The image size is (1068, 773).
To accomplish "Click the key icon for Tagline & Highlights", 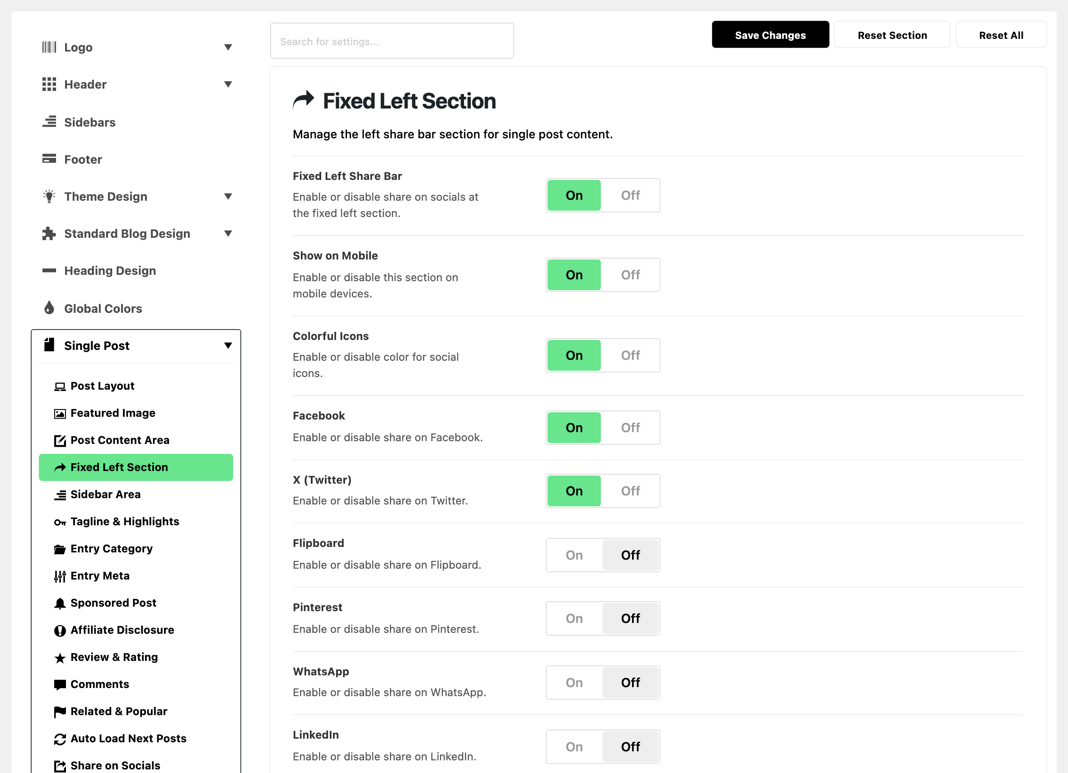I will coord(60,523).
